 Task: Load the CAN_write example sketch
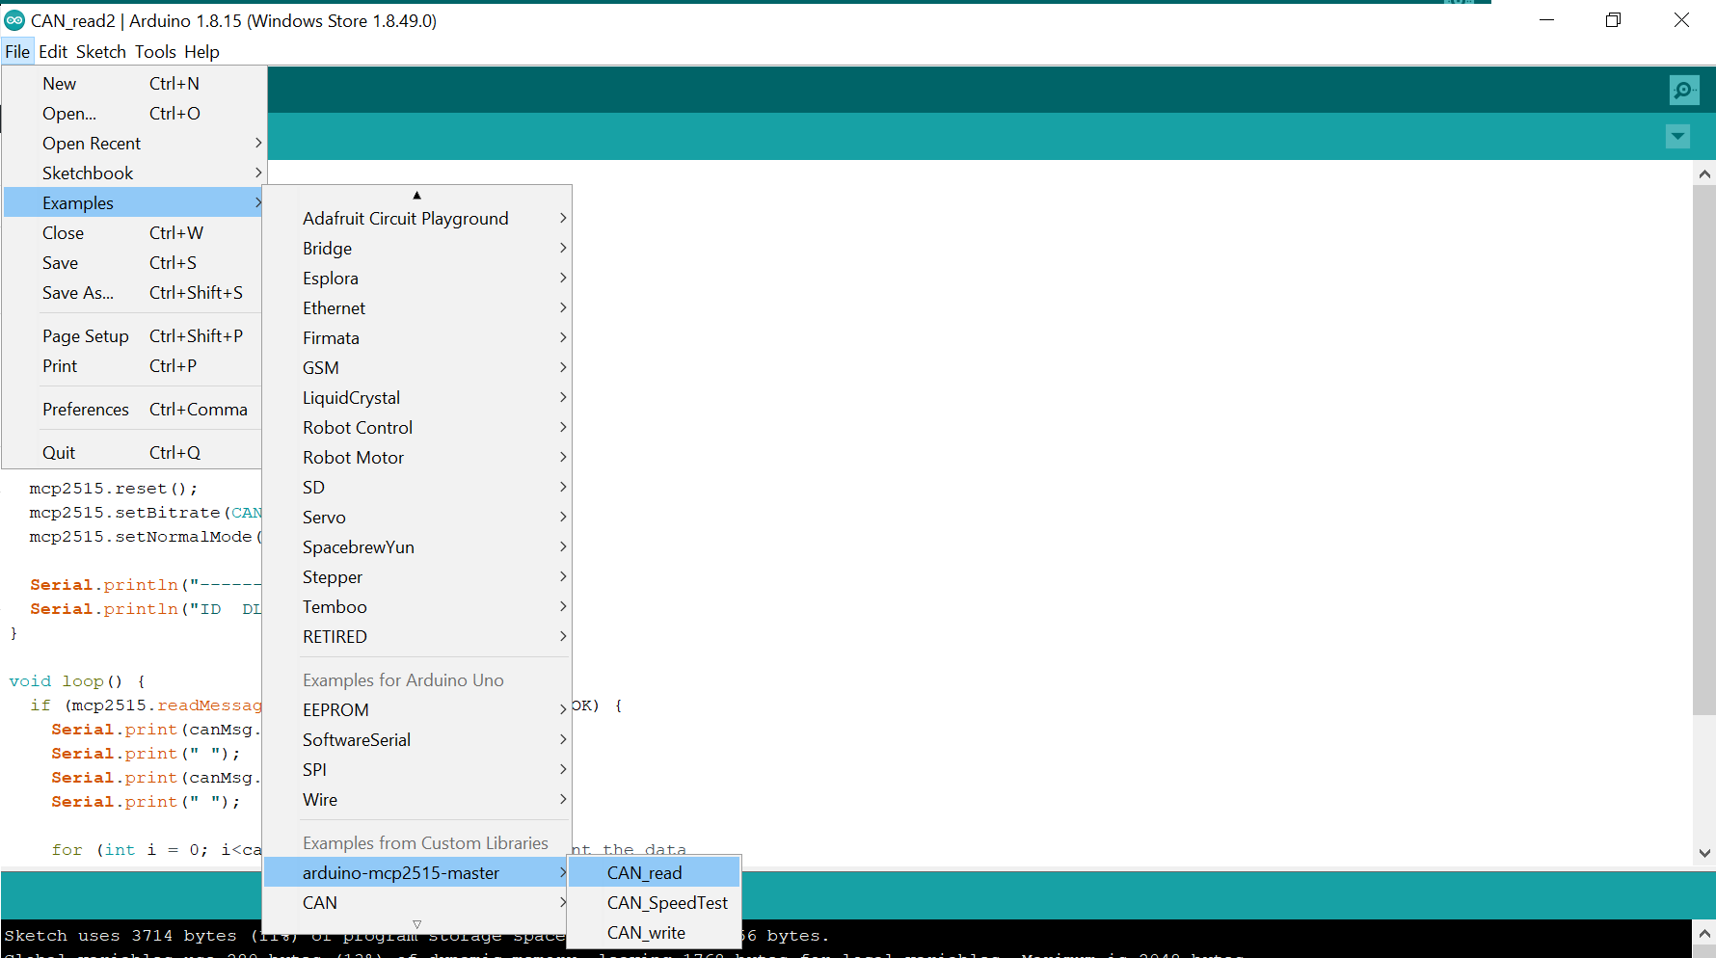click(654, 933)
